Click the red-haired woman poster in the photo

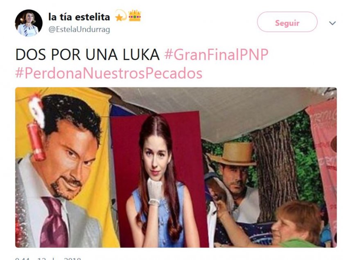[159, 179]
